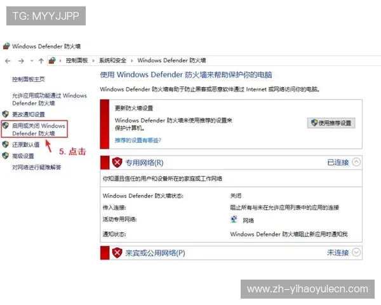Select Windows Defender 防火墙 breadcrumb item
This screenshot has height=305, width=381.
(171, 60)
